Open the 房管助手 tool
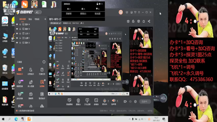Viewport: 217px width, 122px height. click(31, 71)
